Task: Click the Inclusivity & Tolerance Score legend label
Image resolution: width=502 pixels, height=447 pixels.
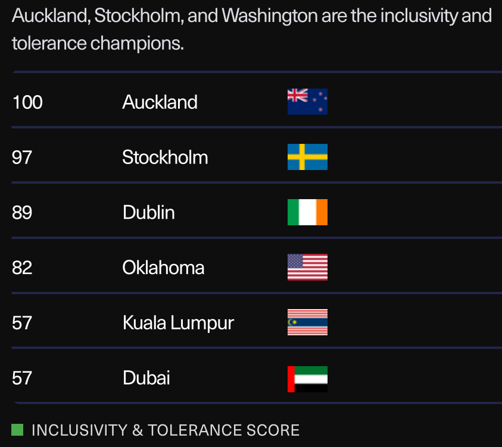Action: pyautogui.click(x=166, y=430)
